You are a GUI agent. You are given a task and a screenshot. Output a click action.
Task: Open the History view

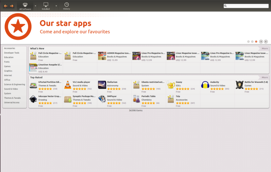tap(66, 6)
